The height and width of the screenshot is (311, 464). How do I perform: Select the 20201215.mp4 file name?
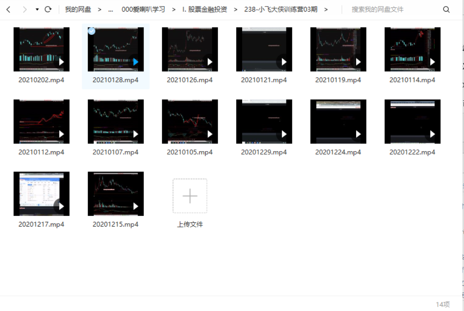pyautogui.click(x=116, y=224)
